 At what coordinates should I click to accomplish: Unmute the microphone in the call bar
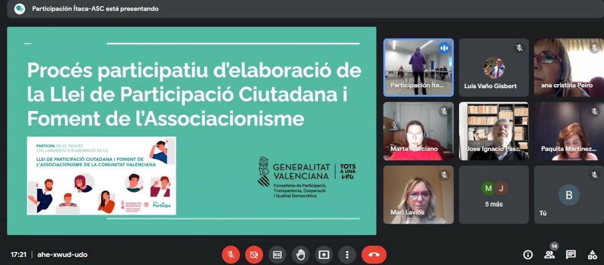click(x=231, y=254)
